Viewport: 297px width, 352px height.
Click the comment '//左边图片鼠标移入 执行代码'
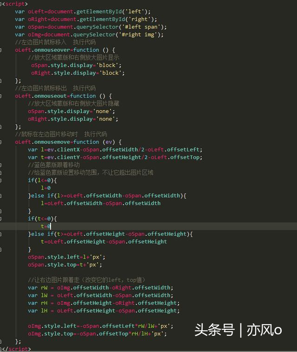pos(55,42)
